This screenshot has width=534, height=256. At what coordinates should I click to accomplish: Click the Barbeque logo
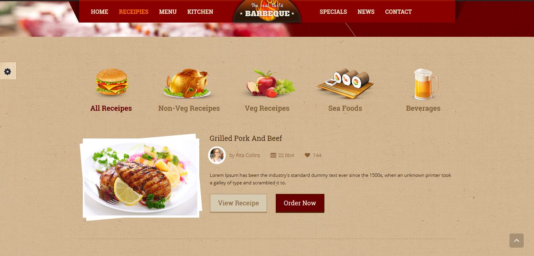point(267,11)
